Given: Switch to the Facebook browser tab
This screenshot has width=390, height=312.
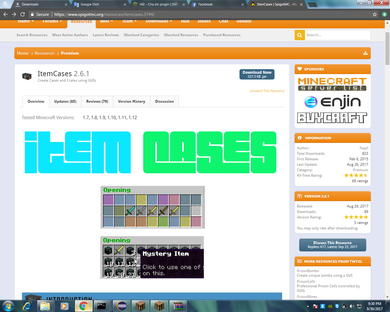Looking at the screenshot, I should pos(218,4).
